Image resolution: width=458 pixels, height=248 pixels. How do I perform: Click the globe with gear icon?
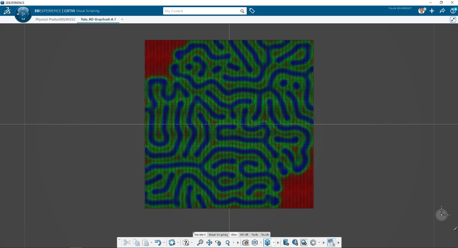click(295, 242)
